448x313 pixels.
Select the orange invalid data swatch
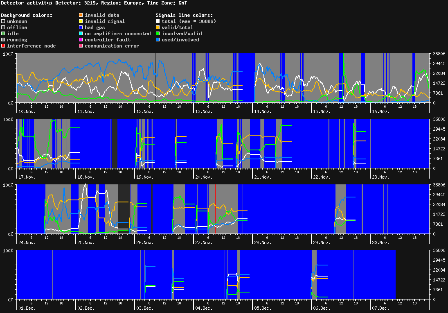point(81,15)
